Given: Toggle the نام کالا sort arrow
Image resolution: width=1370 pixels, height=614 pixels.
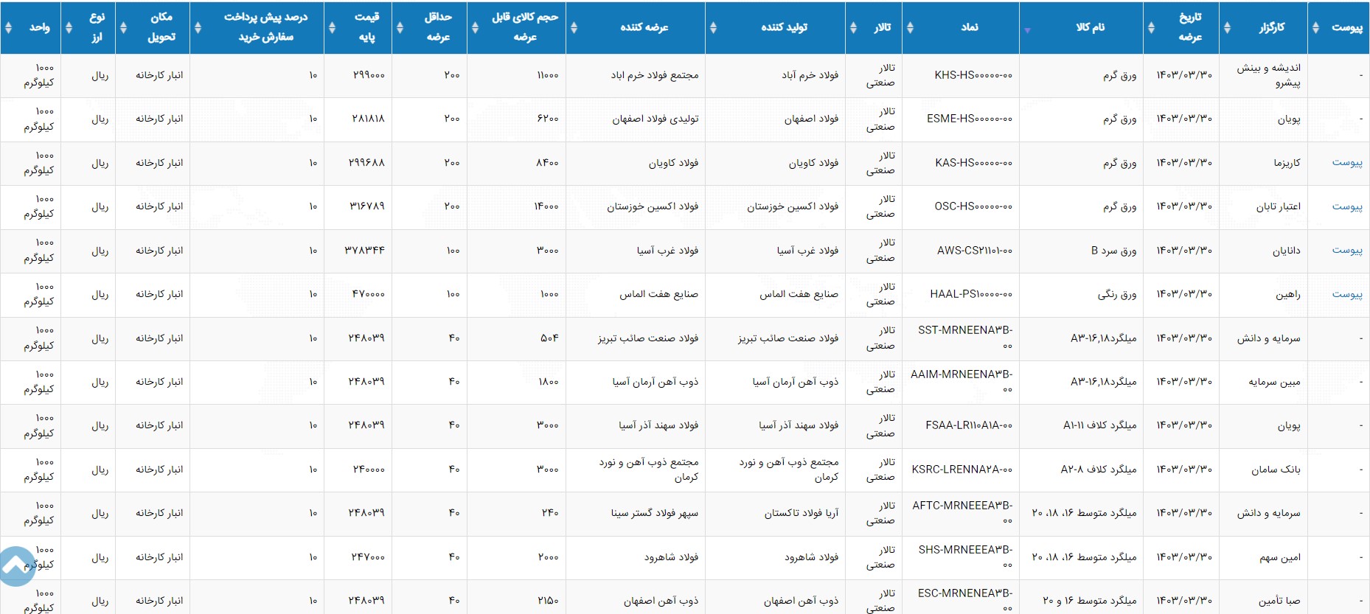Looking at the screenshot, I should tap(1027, 30).
